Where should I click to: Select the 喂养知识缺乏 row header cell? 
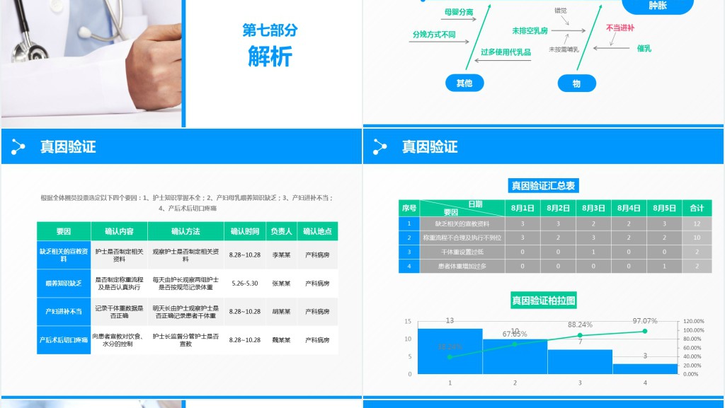[64, 283]
